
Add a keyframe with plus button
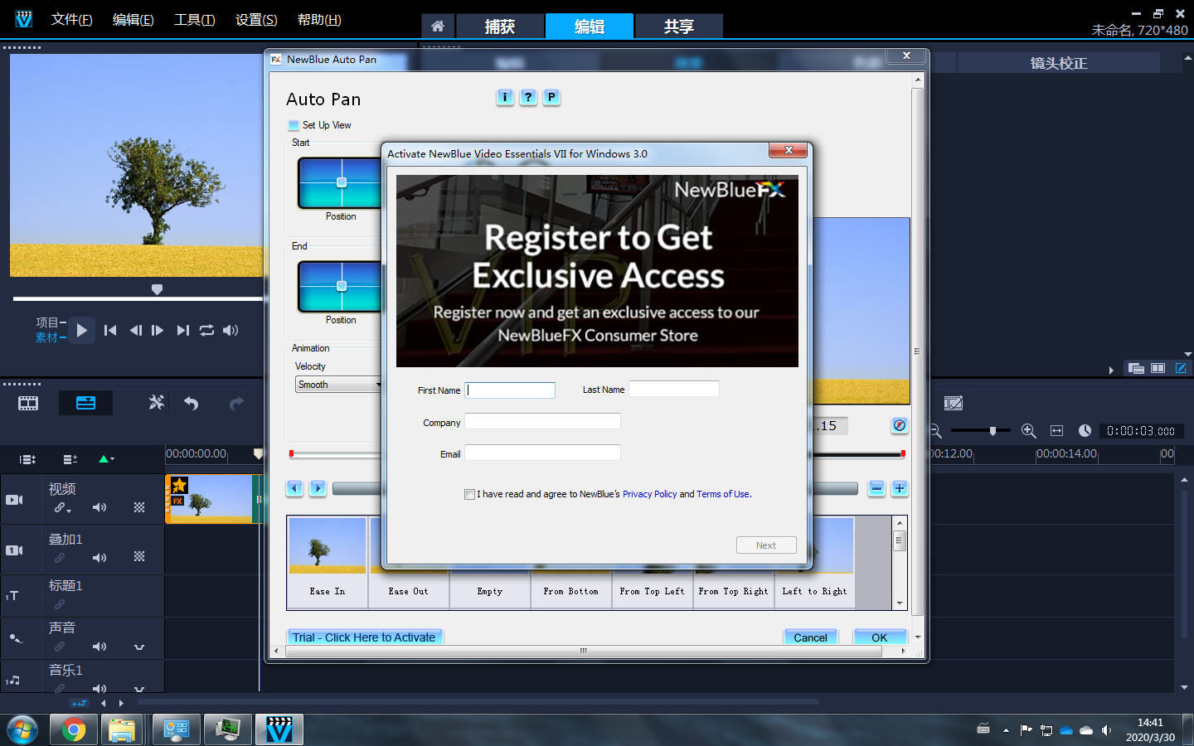pos(900,488)
